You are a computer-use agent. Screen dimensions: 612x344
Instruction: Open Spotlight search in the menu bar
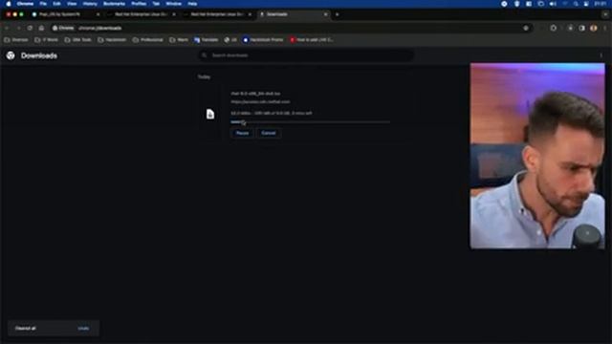[576, 4]
